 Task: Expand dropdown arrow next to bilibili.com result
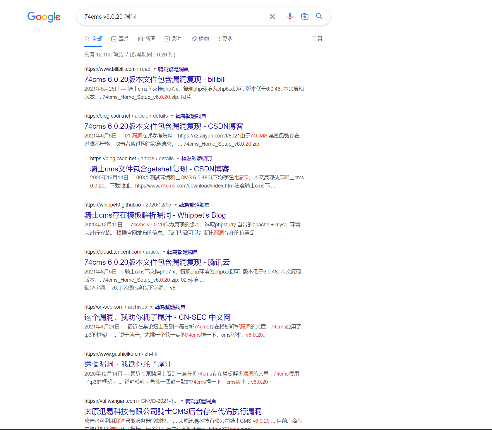155,69
